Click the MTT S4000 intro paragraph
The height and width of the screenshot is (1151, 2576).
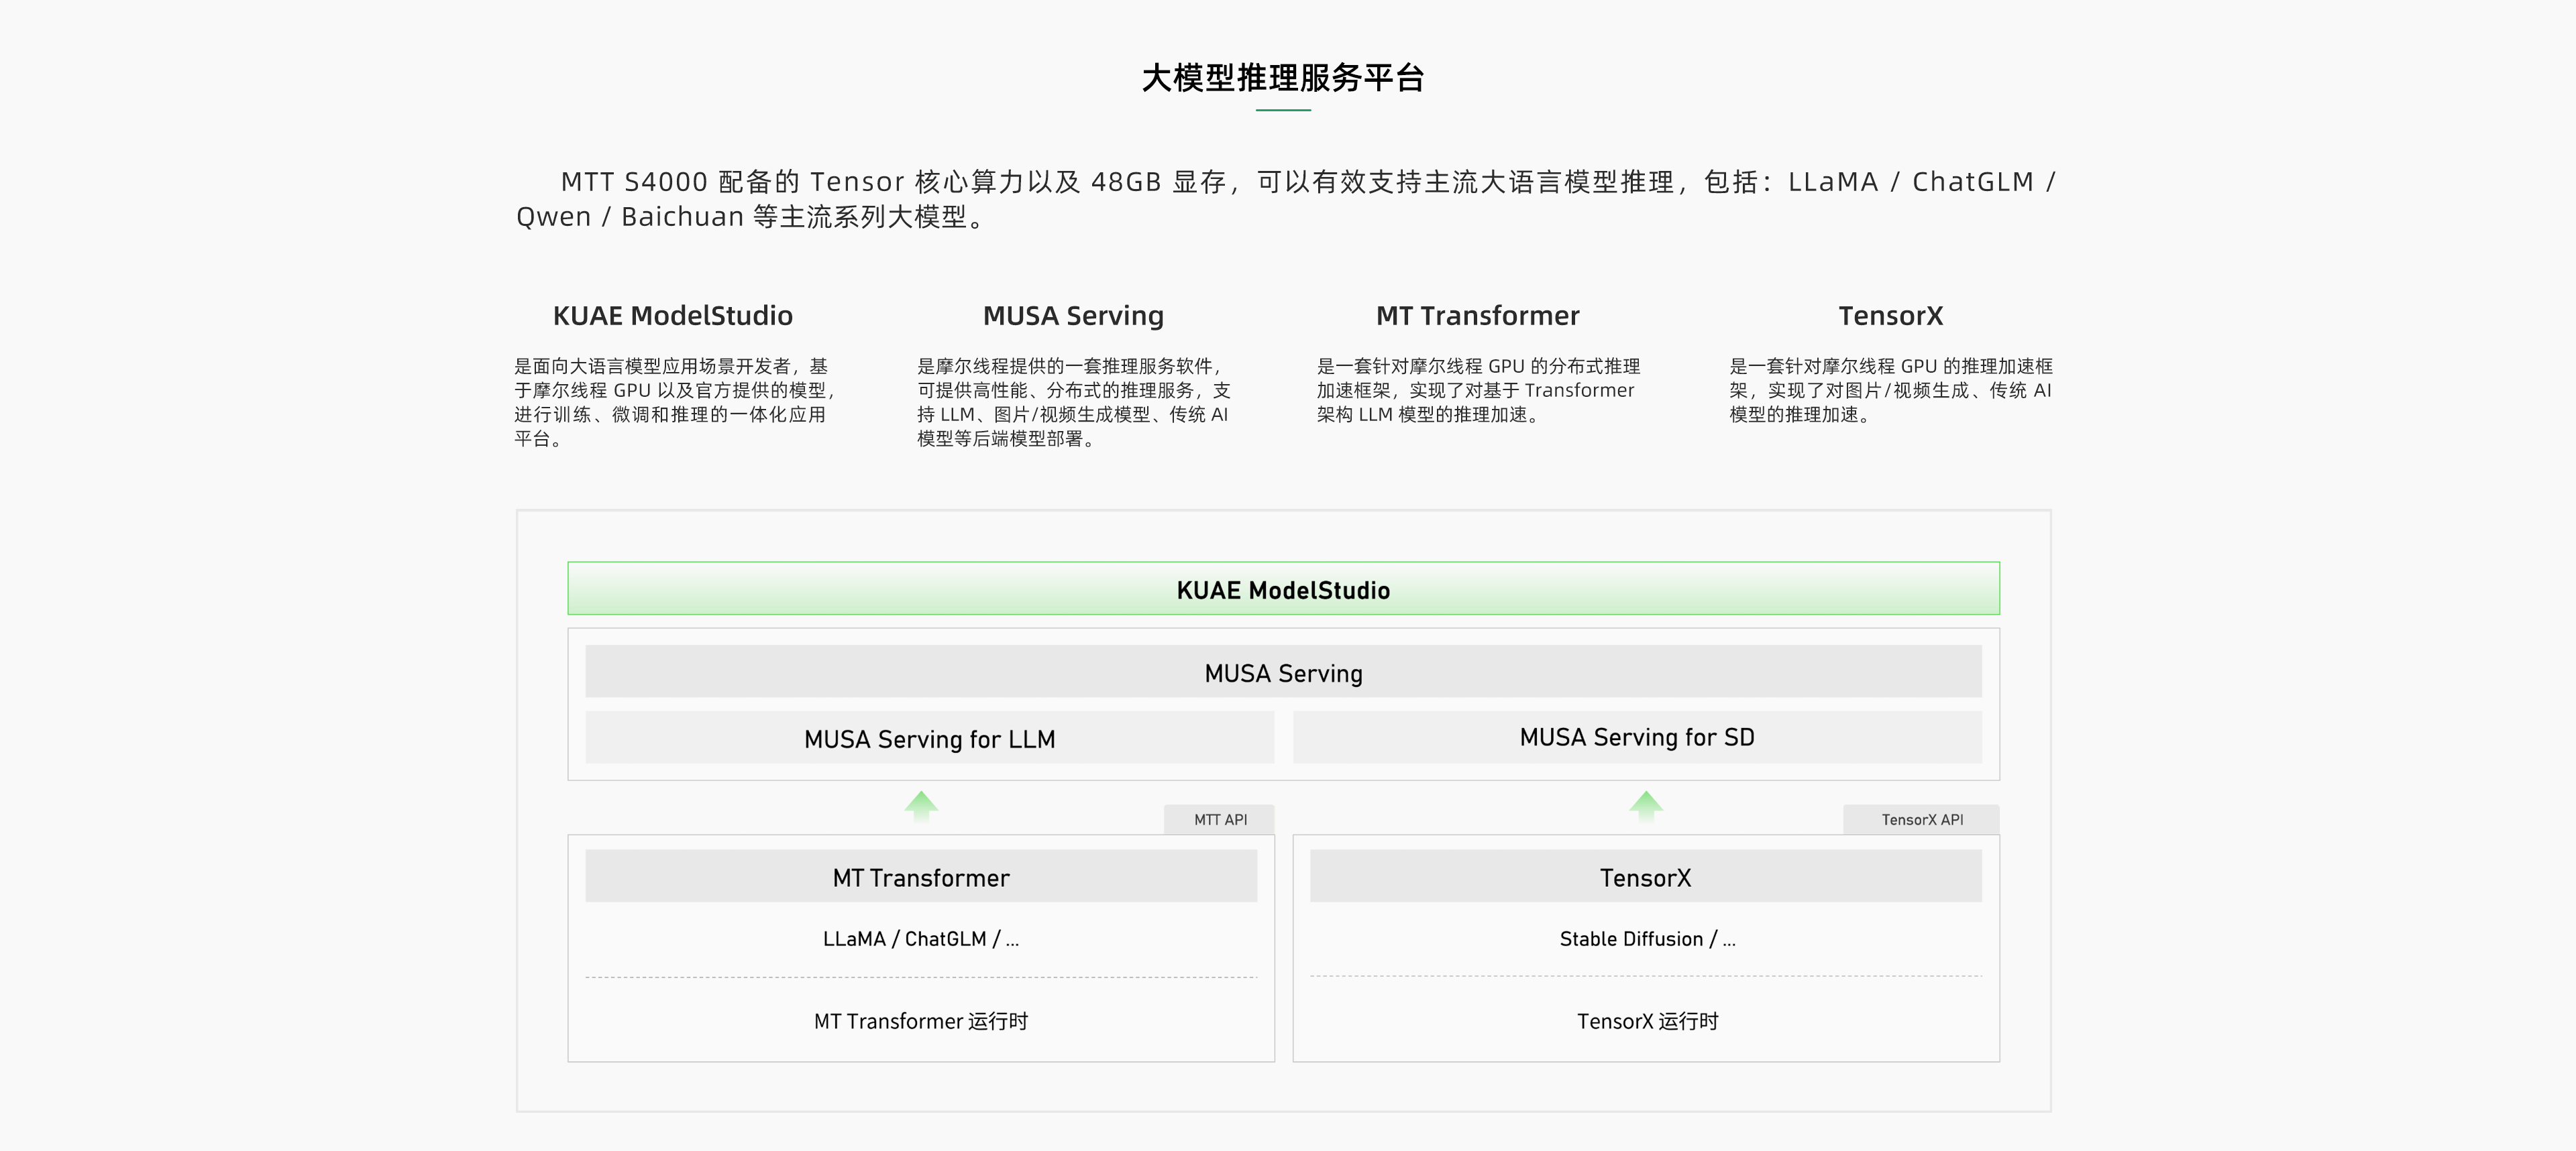[1285, 199]
